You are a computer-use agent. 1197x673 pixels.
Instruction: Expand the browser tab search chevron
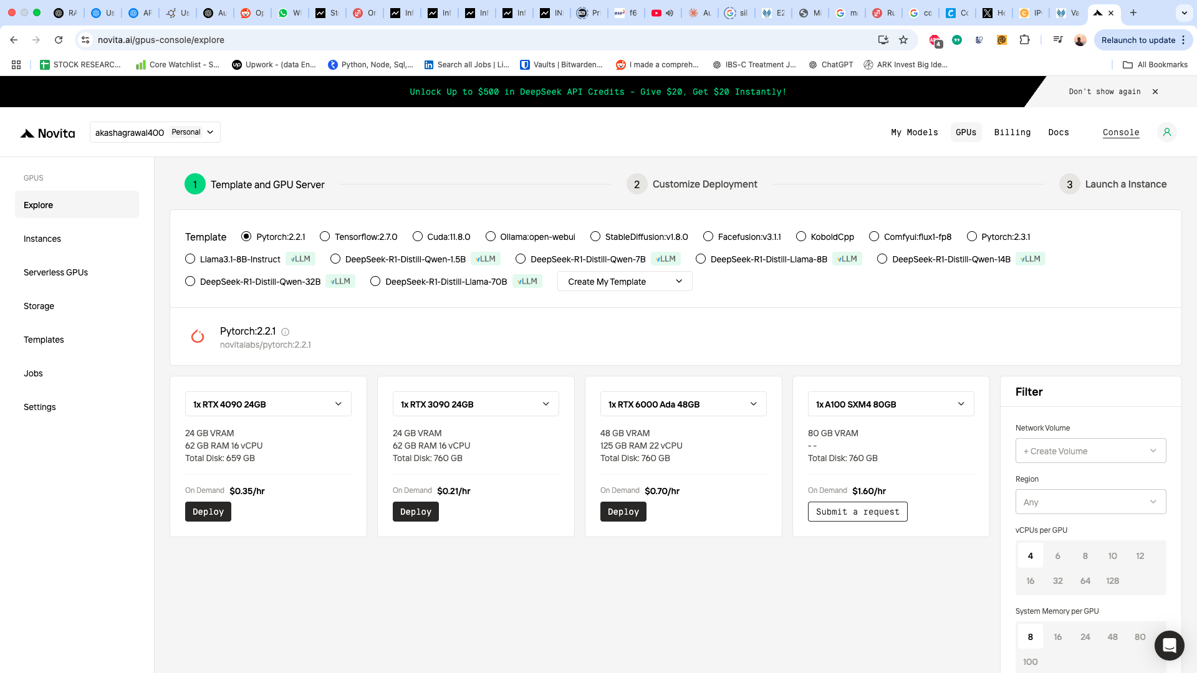1184,12
